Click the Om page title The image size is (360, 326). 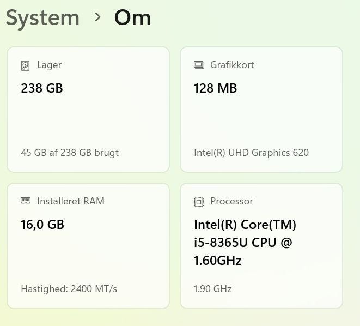pyautogui.click(x=132, y=18)
